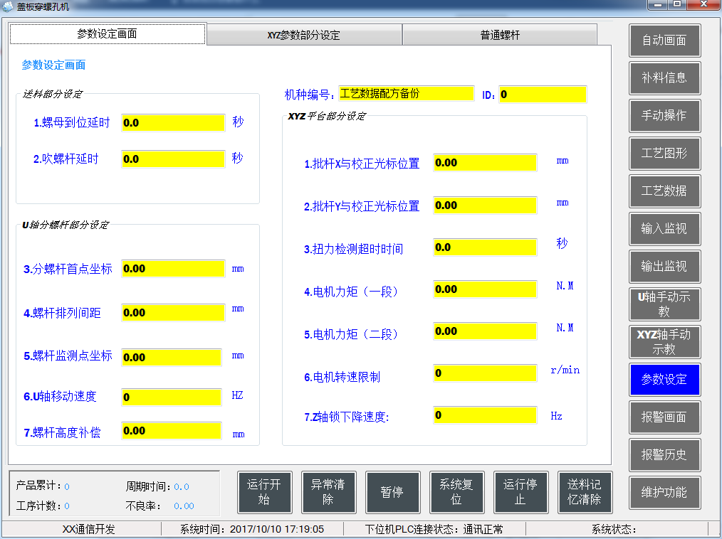Image resolution: width=722 pixels, height=539 pixels.
Task: Open the 输出监视 monitor
Action: 664,267
